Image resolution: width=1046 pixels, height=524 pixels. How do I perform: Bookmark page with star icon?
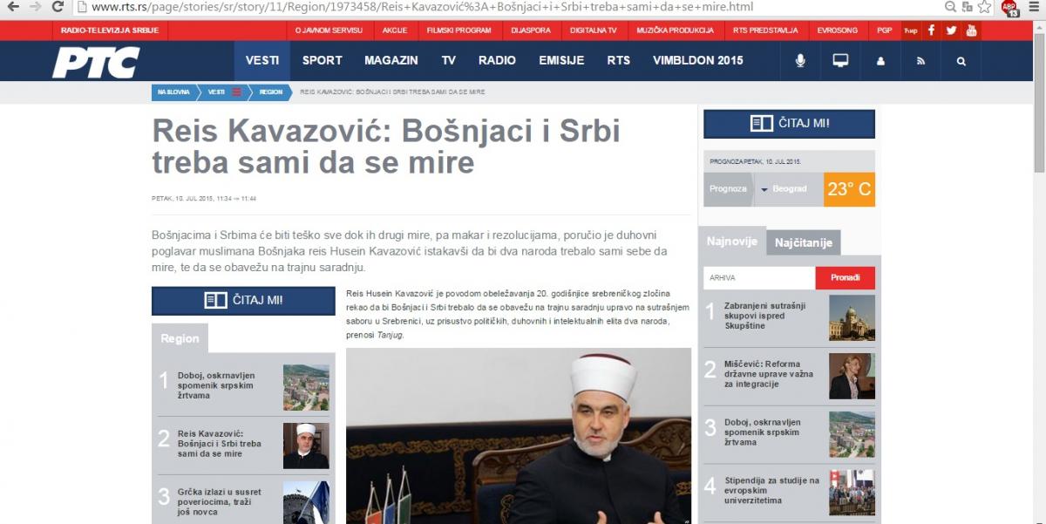click(x=984, y=7)
